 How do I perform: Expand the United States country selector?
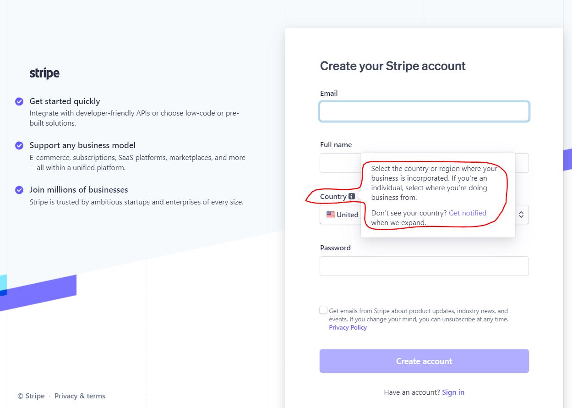[424, 215]
